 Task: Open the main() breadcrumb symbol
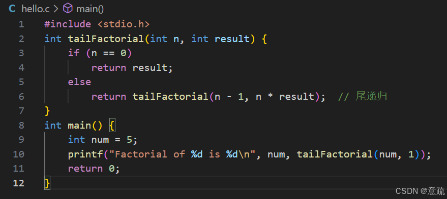tap(90, 9)
